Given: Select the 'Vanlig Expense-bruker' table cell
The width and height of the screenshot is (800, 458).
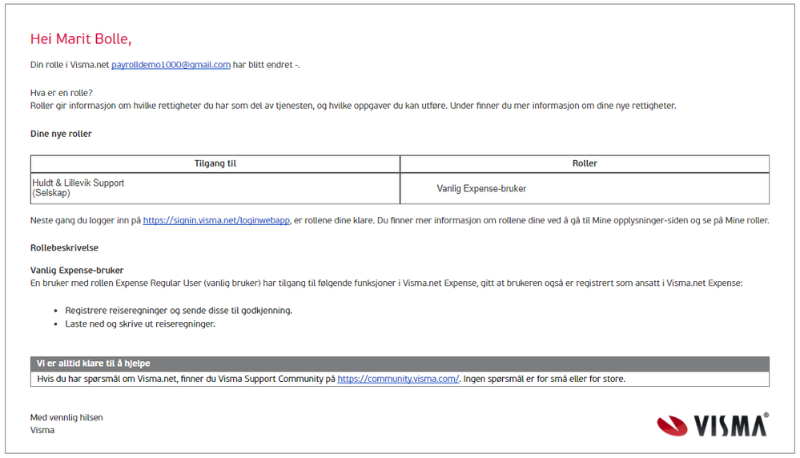Looking at the screenshot, I should pos(585,188).
